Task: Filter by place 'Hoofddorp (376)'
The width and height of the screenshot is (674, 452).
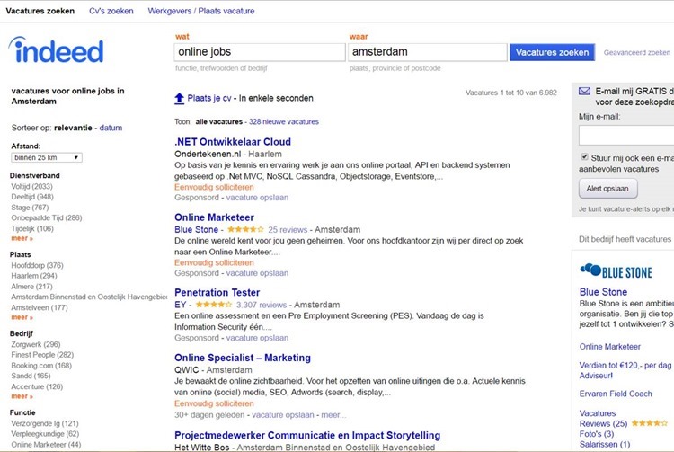Action: coord(38,265)
